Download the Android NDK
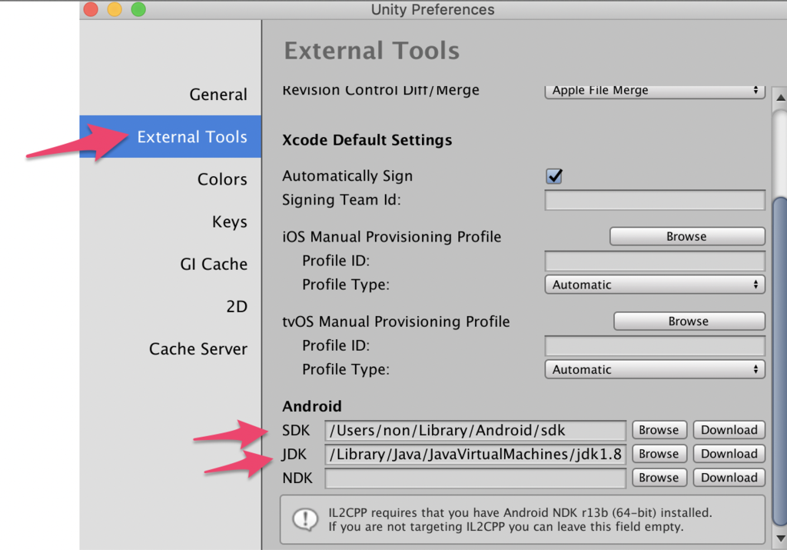The image size is (787, 550). click(x=729, y=478)
